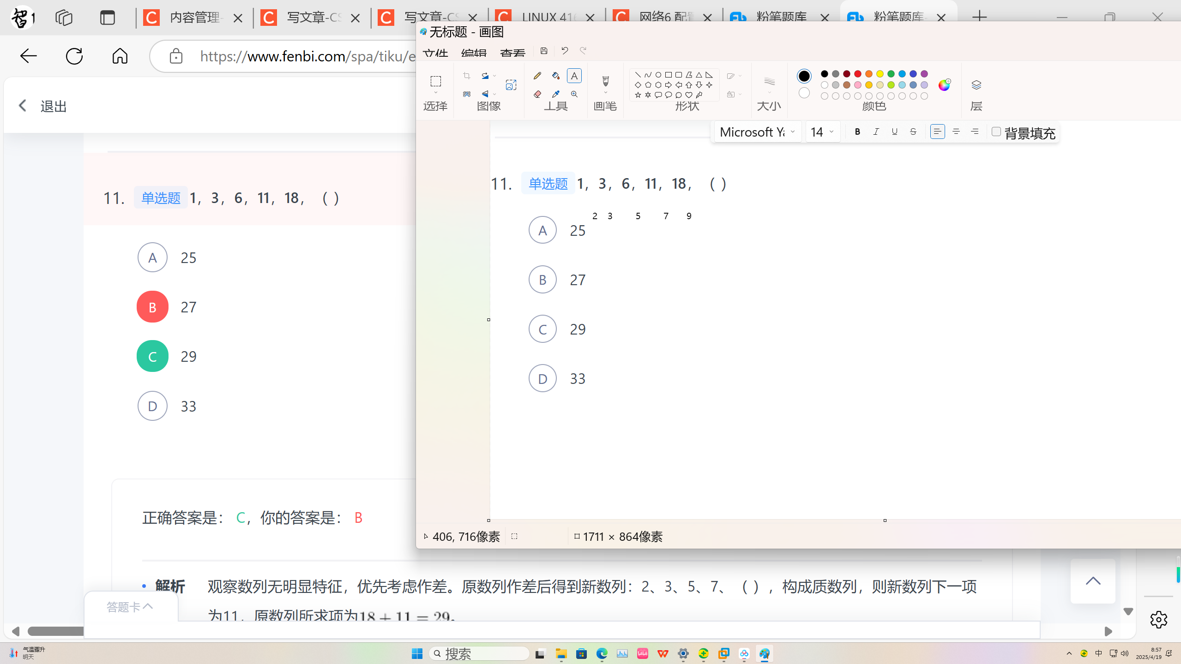Select the Magnifier zoom tool

(x=574, y=94)
